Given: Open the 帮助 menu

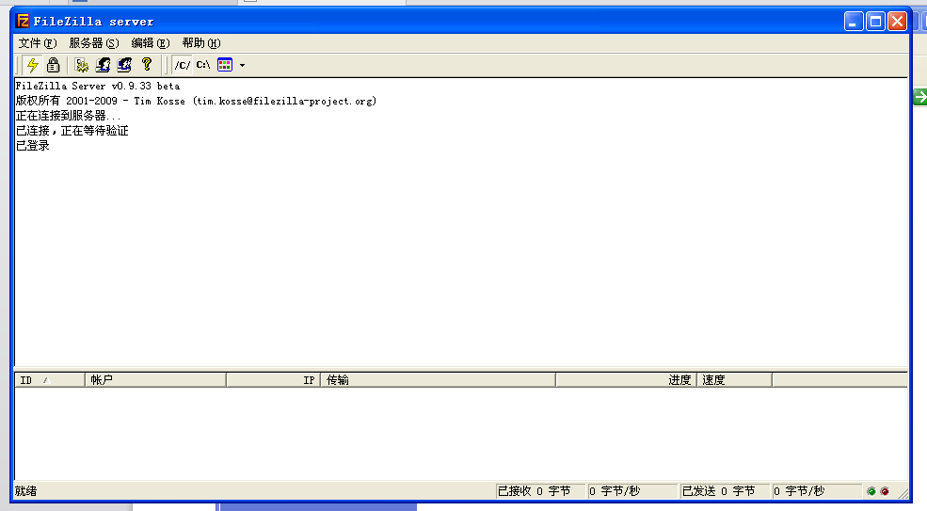Looking at the screenshot, I should tap(201, 43).
